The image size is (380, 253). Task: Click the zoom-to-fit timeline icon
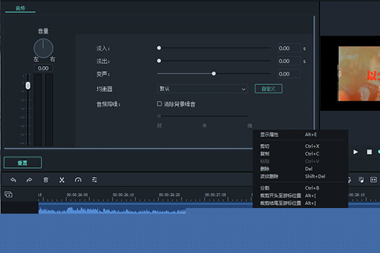(x=374, y=180)
